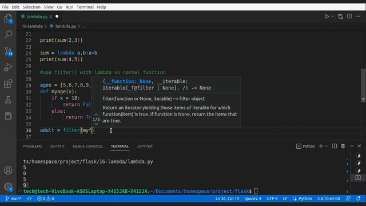Maximize the panel with up chevron

click(x=352, y=146)
